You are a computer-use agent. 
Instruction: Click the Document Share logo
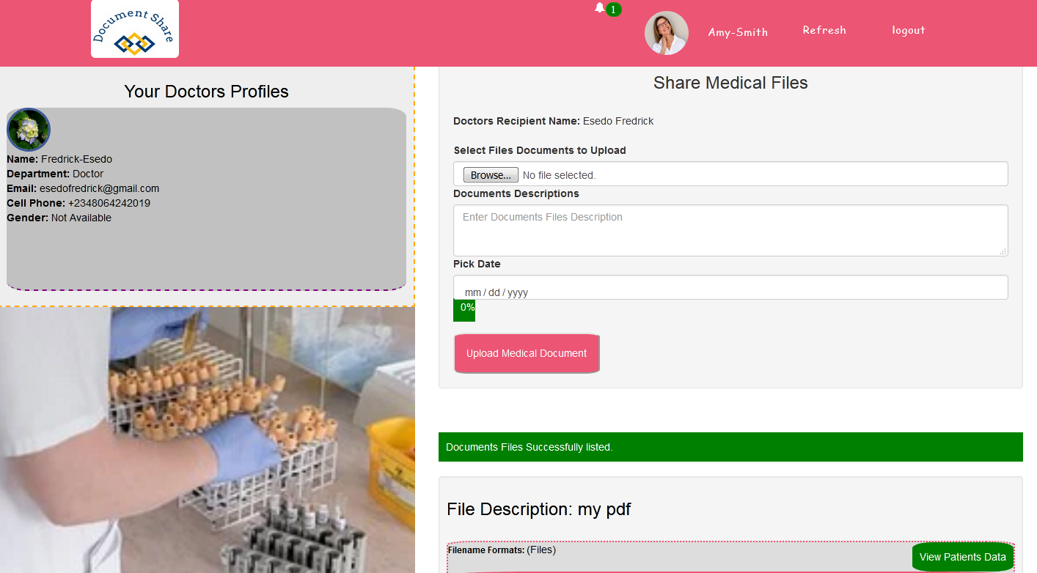[134, 29]
